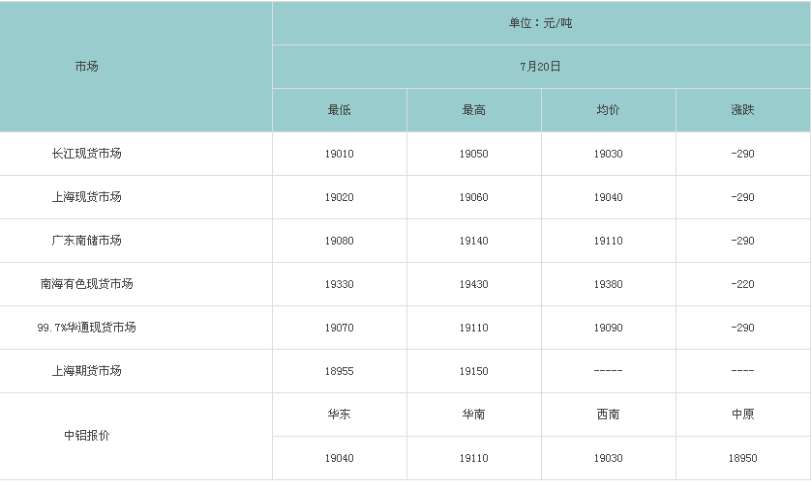
Task: Select the 上海期货市场 row label
Action: pos(86,371)
